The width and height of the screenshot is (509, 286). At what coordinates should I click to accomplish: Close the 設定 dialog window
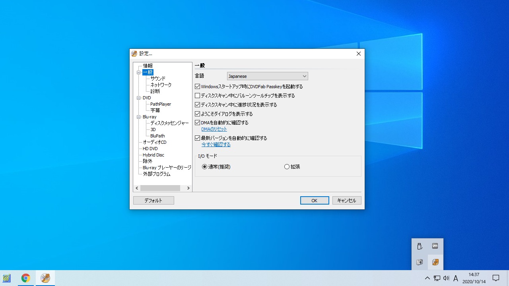358,54
